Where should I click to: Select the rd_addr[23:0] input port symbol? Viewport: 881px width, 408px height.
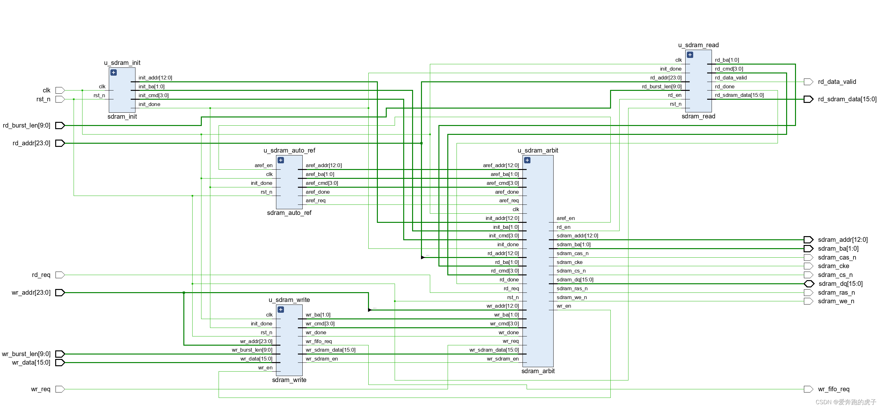click(60, 143)
